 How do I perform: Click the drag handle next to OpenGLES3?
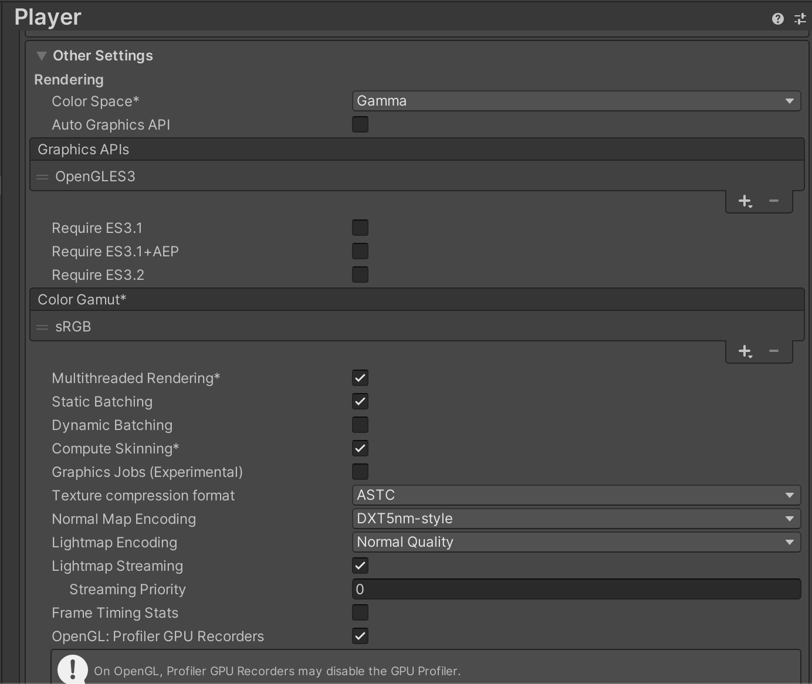[42, 176]
